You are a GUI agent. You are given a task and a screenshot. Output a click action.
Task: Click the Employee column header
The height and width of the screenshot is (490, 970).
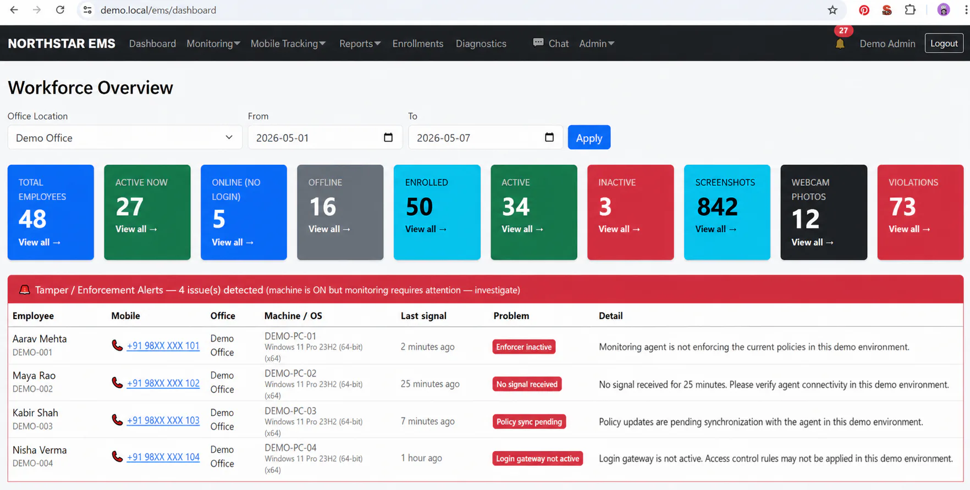tap(33, 316)
